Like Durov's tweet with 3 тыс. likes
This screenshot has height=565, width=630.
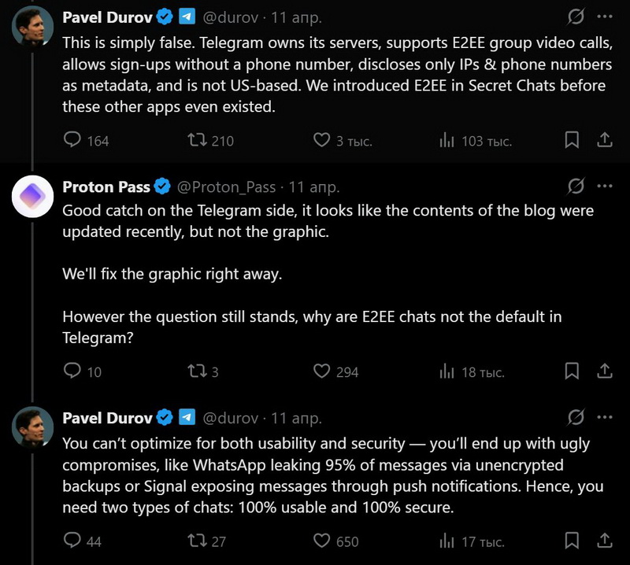coord(321,140)
